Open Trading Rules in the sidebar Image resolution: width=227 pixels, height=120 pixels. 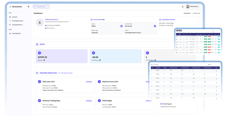(16, 33)
